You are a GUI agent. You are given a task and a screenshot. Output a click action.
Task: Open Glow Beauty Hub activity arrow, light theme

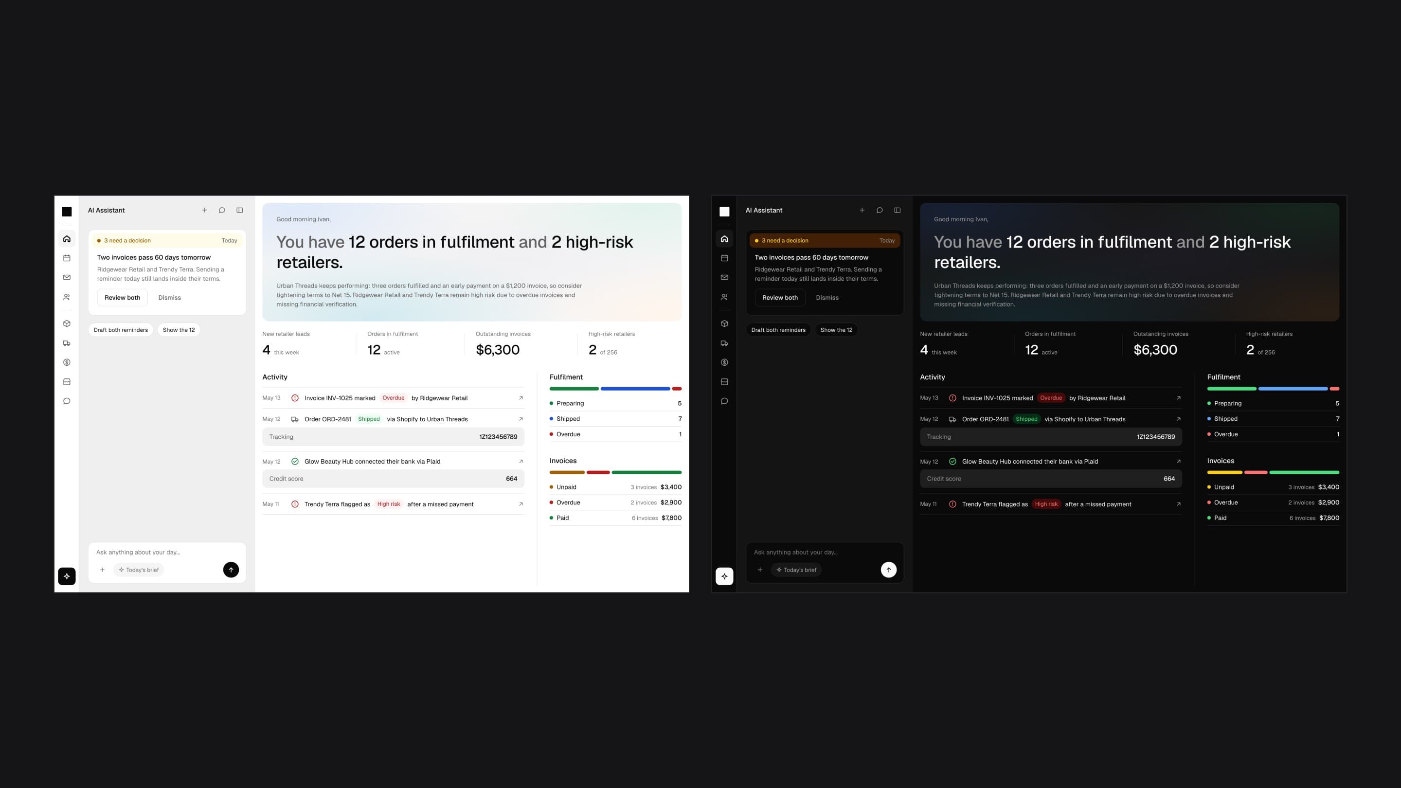(521, 461)
